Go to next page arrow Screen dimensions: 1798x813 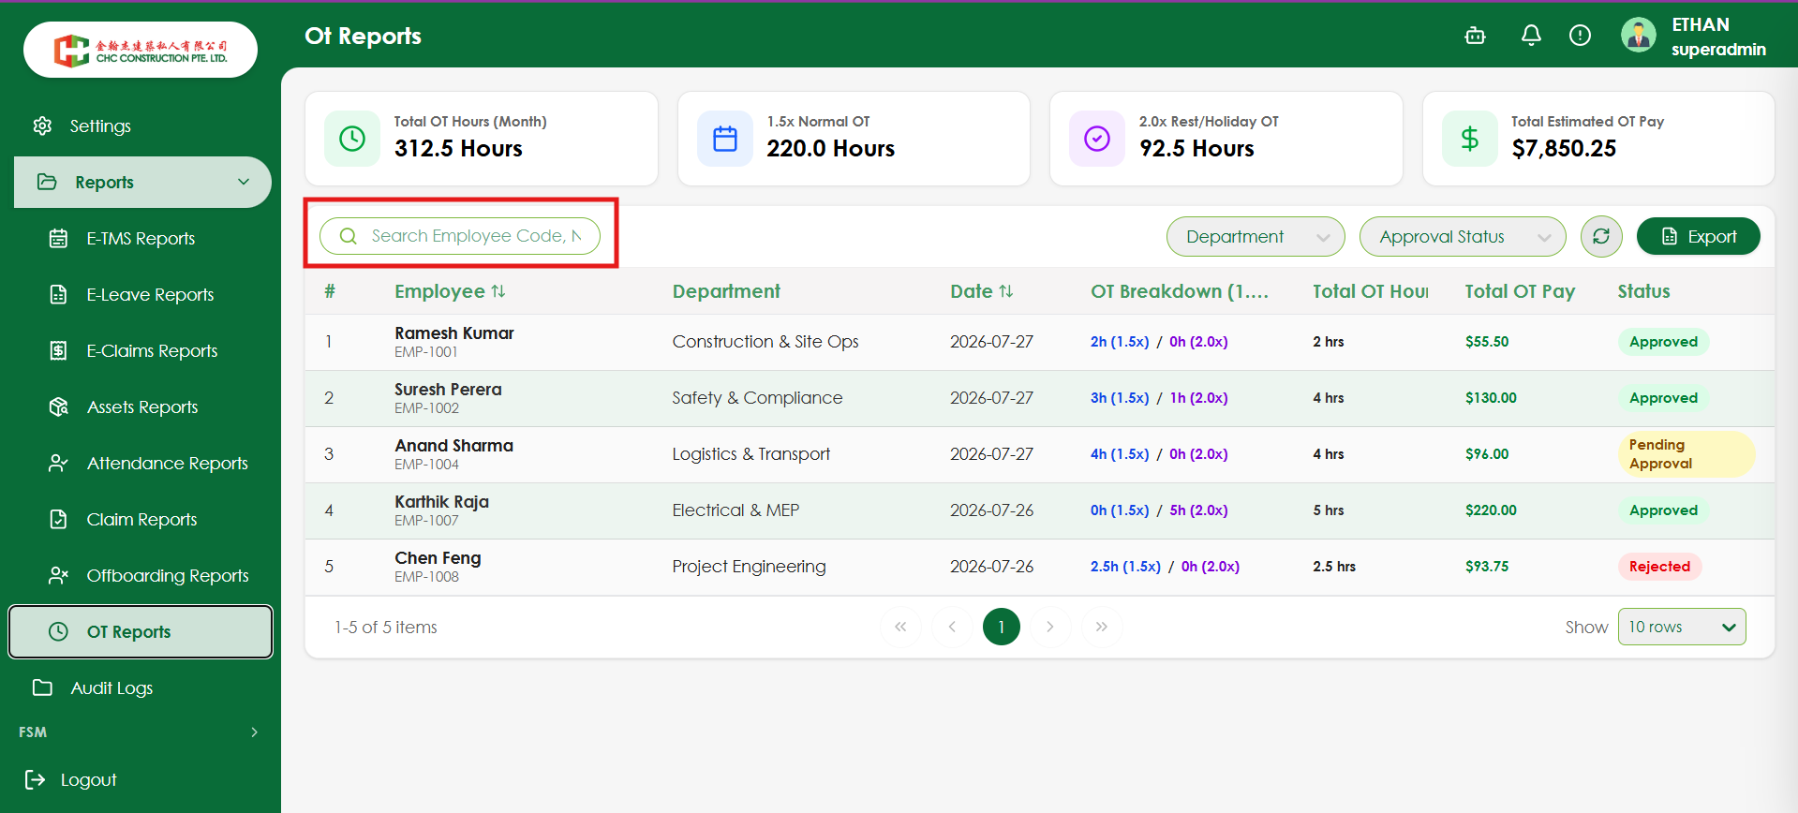click(x=1050, y=627)
